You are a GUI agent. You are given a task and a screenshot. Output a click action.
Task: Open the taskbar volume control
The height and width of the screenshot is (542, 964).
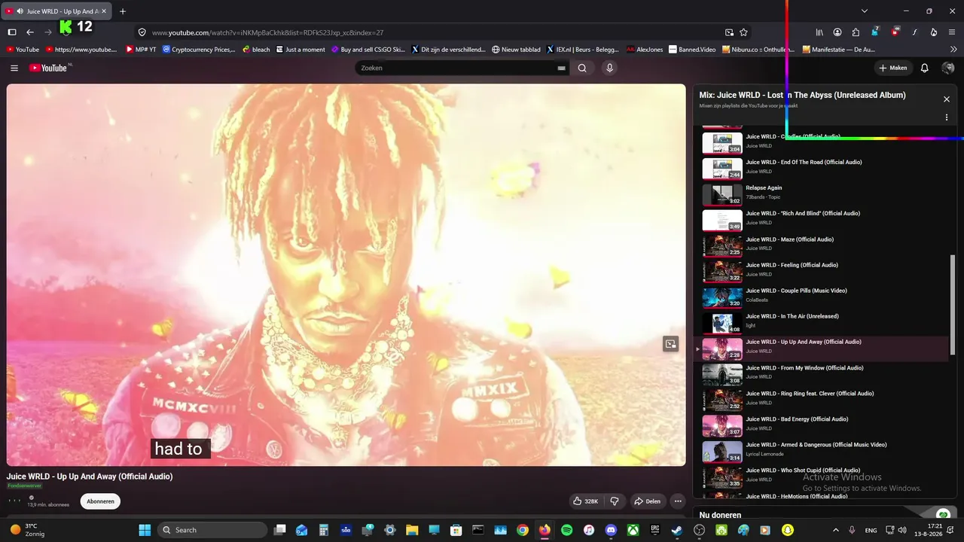pos(903,530)
